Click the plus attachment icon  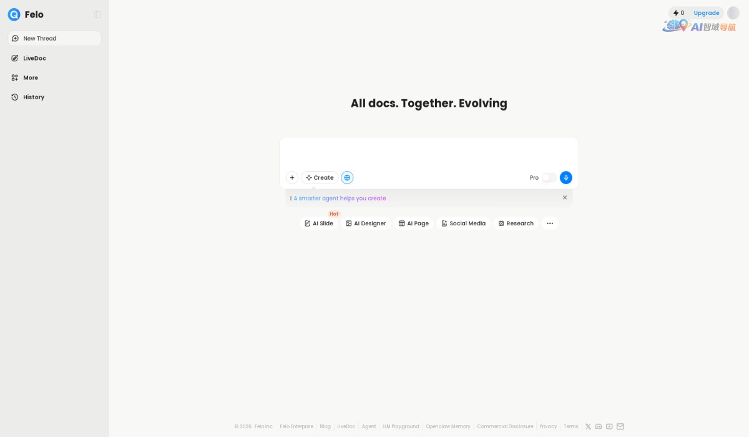pos(292,178)
